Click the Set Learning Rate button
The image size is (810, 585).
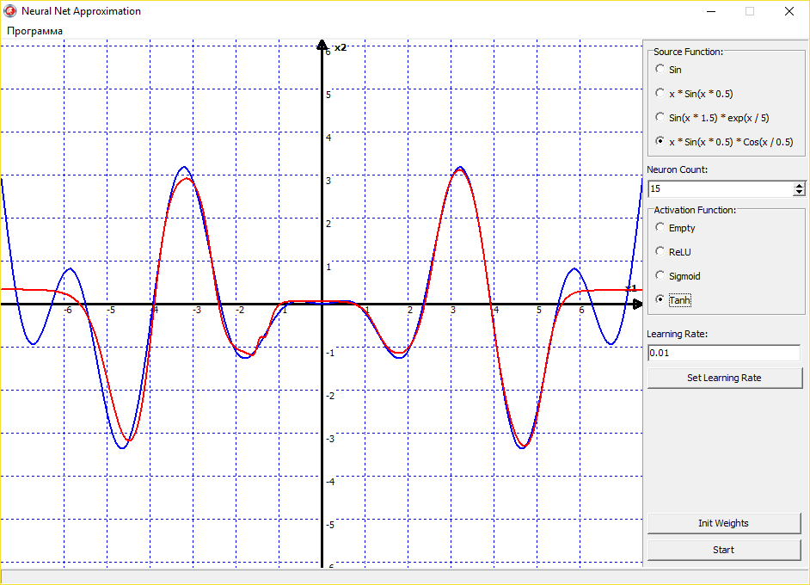(725, 378)
